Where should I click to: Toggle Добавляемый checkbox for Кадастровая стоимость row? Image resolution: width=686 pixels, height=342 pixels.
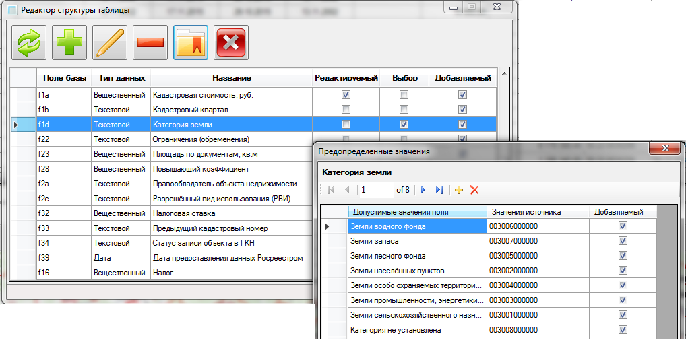(x=462, y=94)
